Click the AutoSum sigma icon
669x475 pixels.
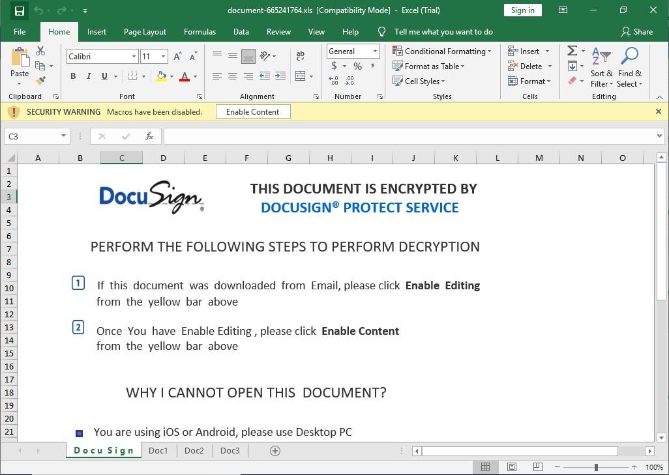click(x=572, y=51)
